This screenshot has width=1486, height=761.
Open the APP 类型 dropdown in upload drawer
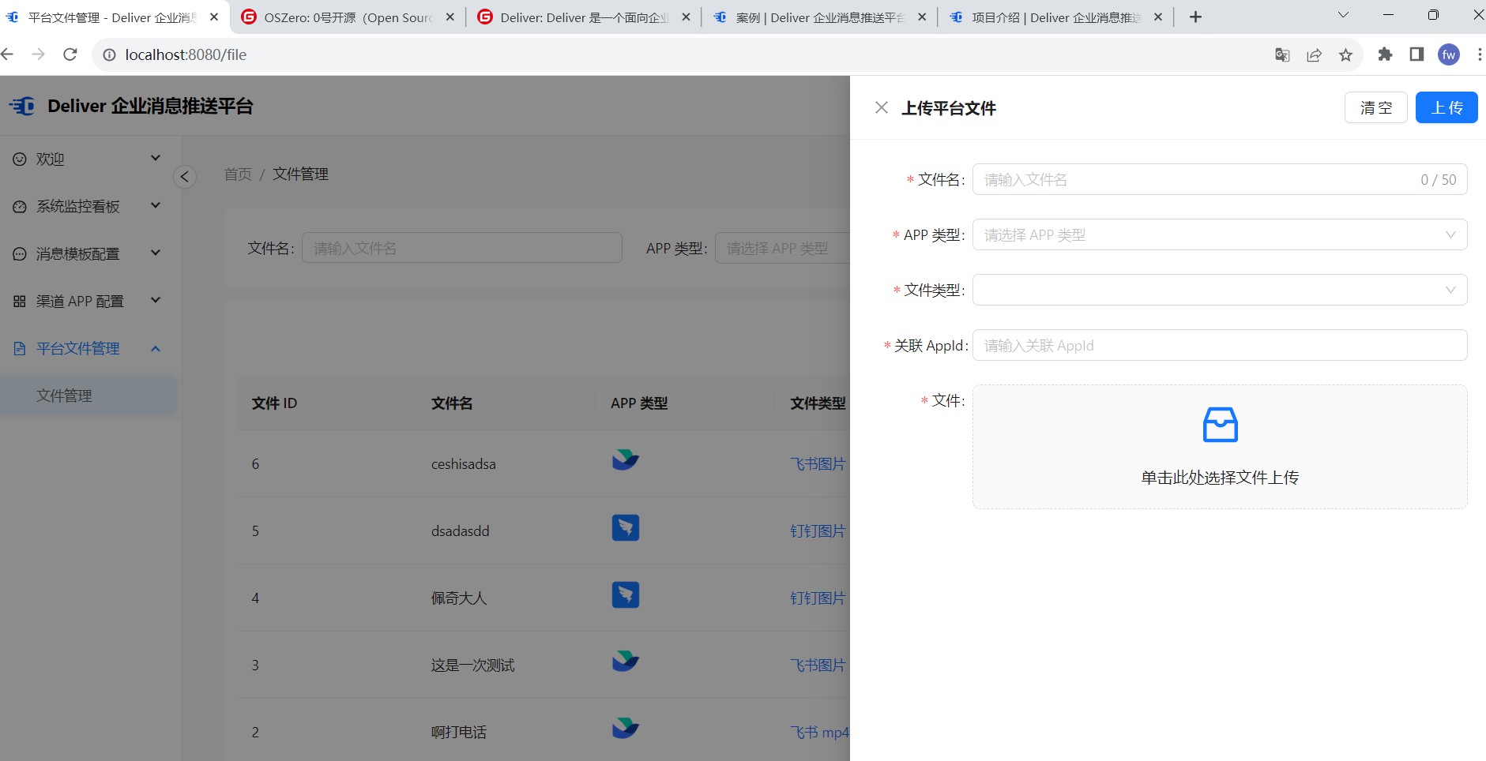tap(1219, 234)
